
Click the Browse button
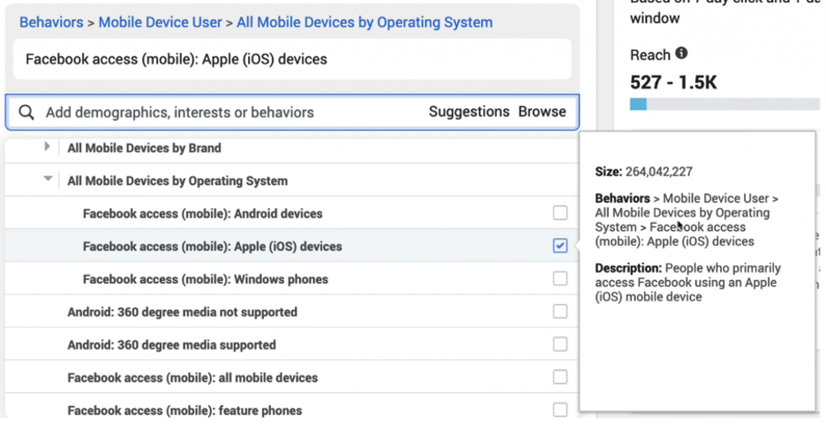542,112
